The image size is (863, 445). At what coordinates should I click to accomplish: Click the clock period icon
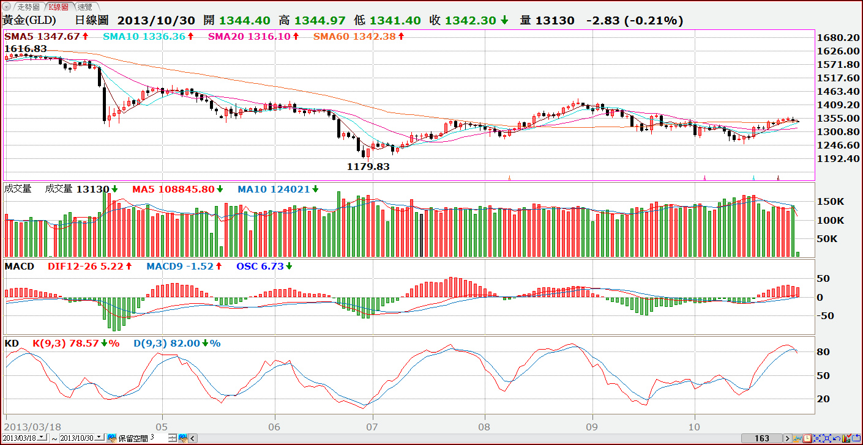807,438
